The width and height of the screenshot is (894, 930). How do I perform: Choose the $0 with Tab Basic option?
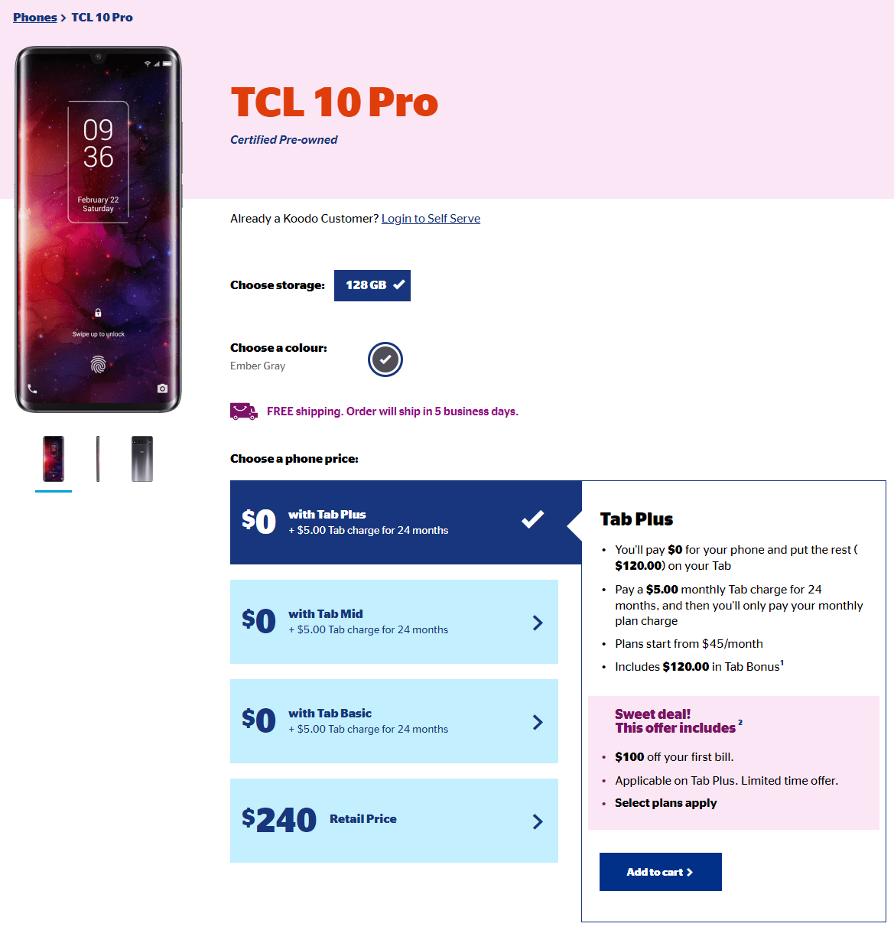(x=394, y=721)
